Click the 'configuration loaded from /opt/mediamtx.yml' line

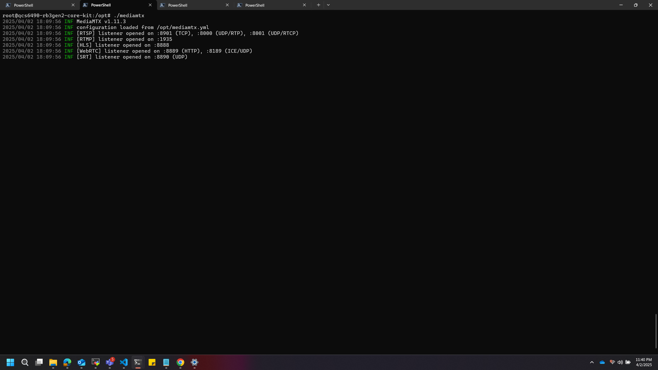tap(106, 27)
